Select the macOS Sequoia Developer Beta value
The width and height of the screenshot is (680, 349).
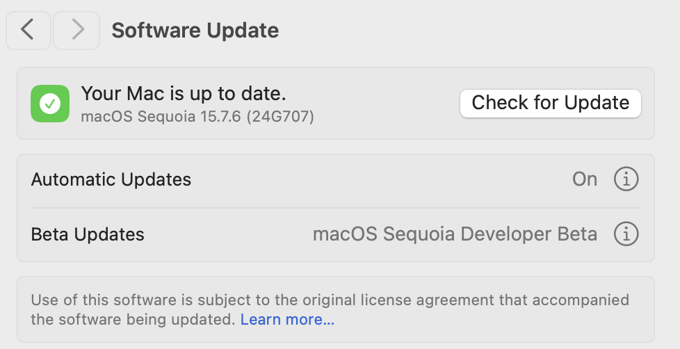pos(455,234)
